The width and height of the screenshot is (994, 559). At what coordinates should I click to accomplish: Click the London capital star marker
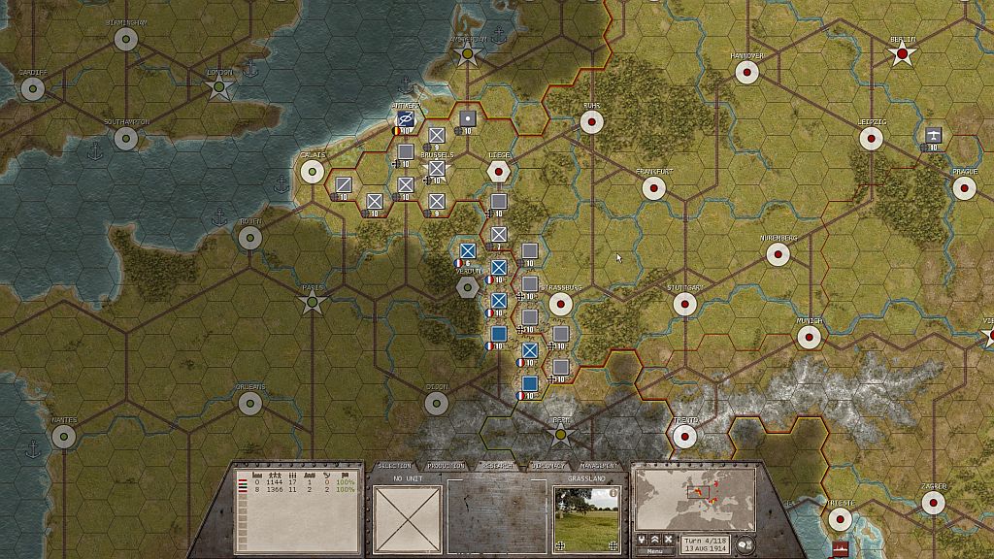(x=219, y=86)
